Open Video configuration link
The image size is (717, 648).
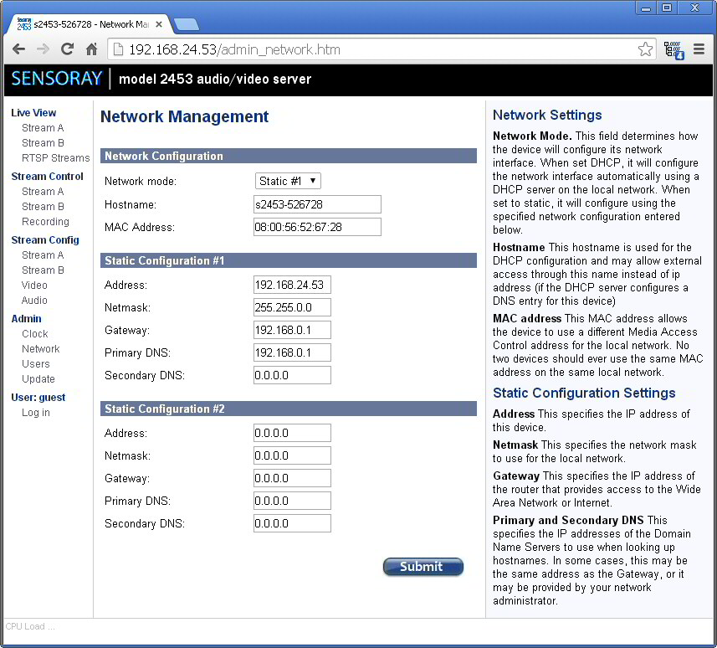click(x=34, y=285)
